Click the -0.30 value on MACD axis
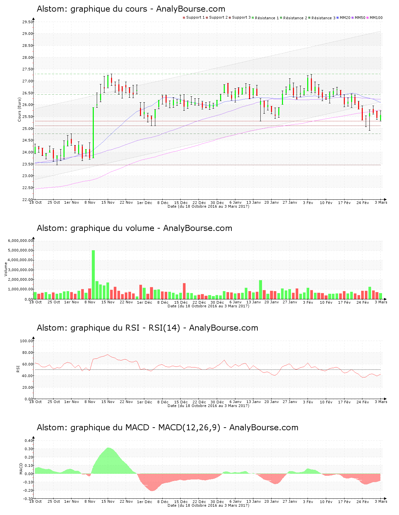 point(28,499)
